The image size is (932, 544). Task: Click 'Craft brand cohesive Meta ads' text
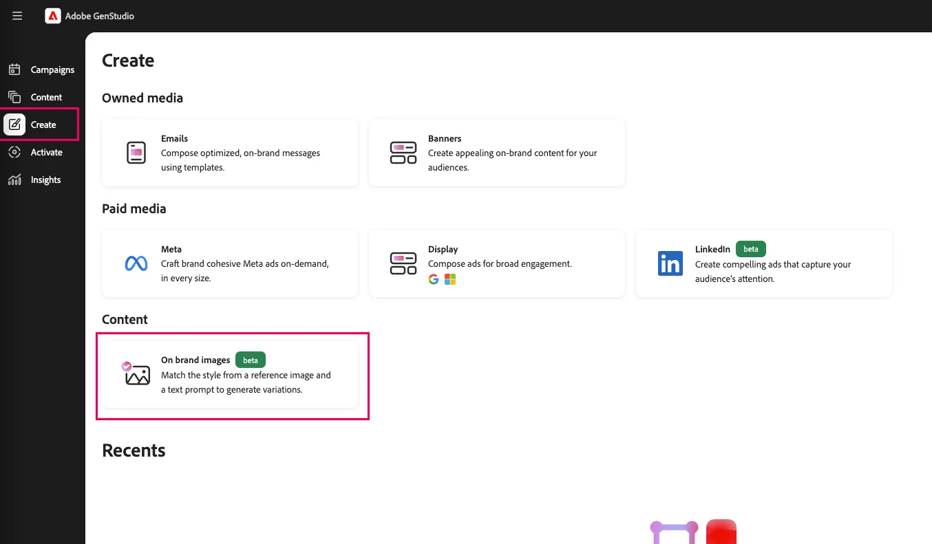(245, 271)
